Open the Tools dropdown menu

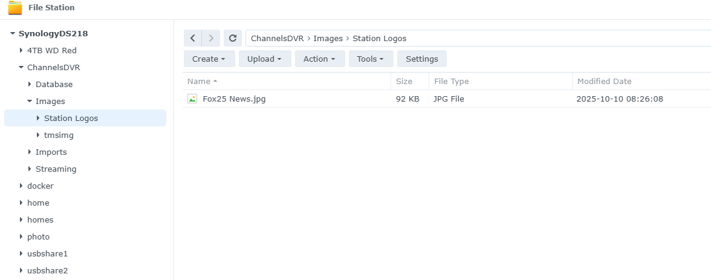[x=371, y=59]
